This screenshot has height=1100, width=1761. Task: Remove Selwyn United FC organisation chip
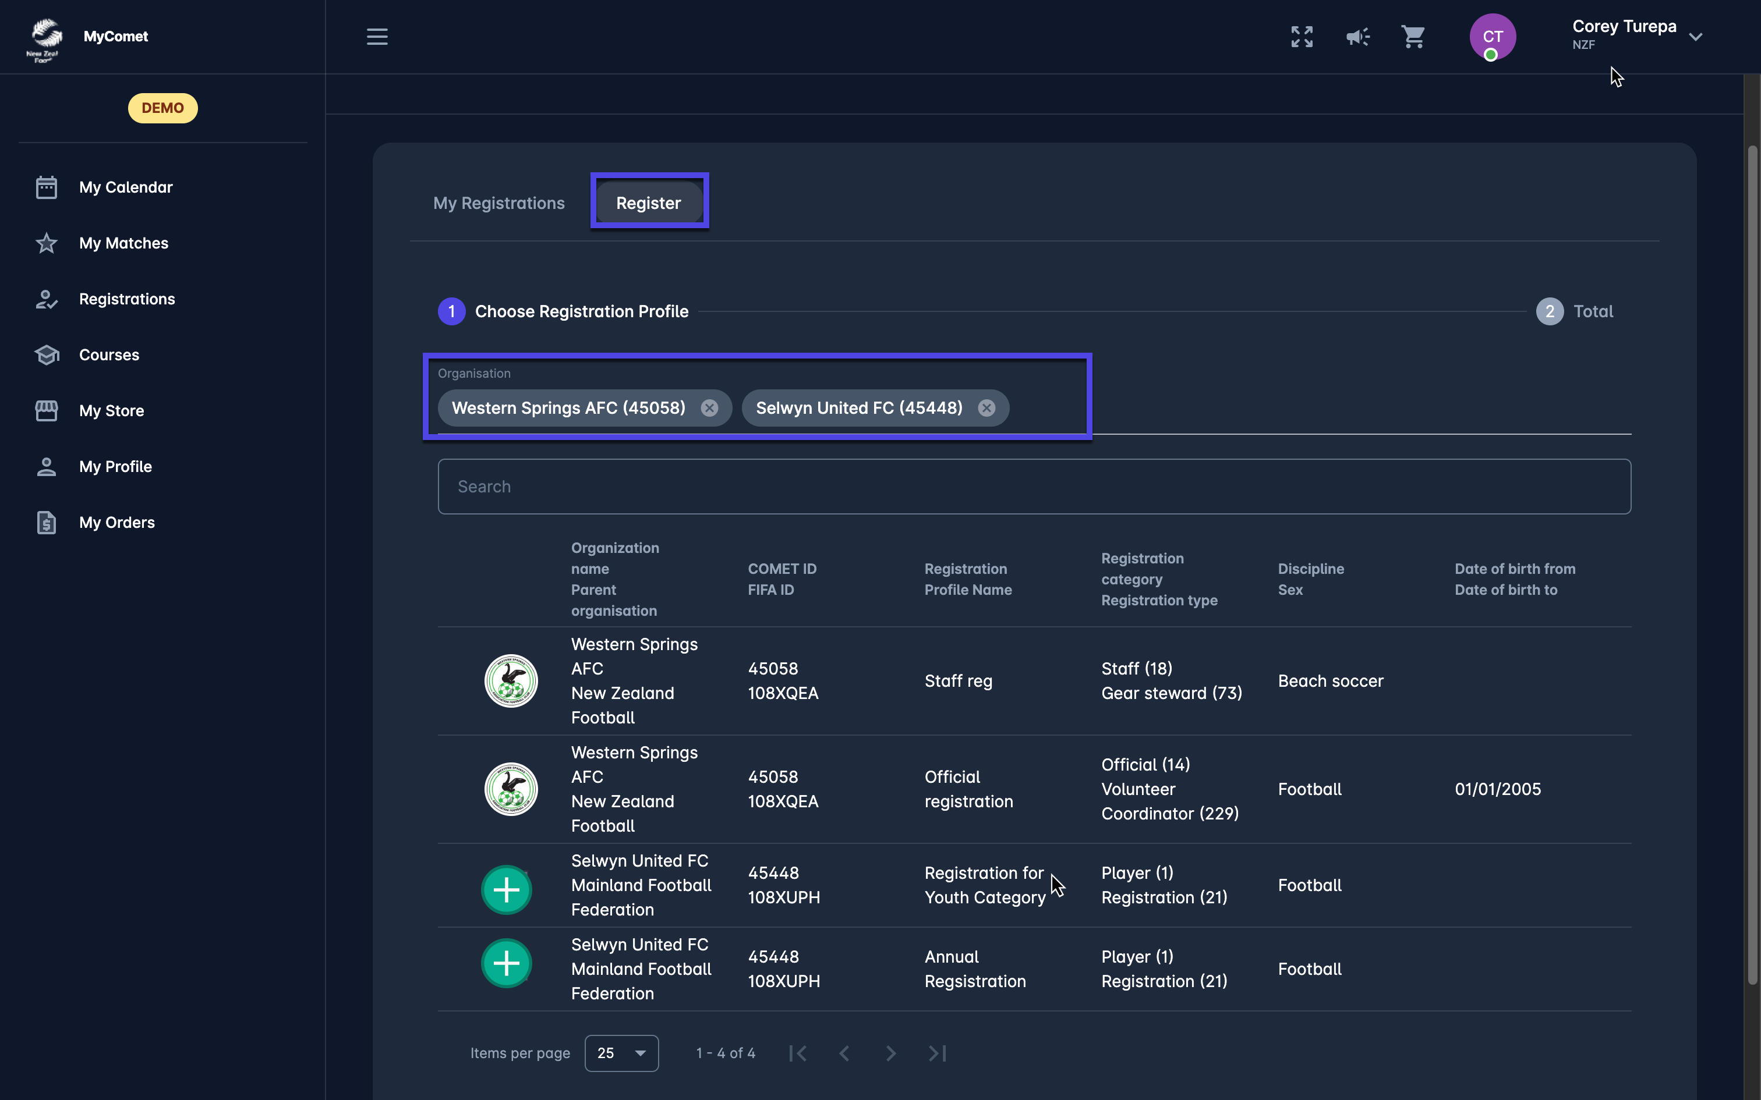[x=986, y=408]
